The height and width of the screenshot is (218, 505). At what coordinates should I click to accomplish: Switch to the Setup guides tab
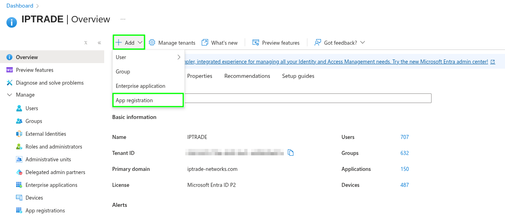(x=298, y=76)
